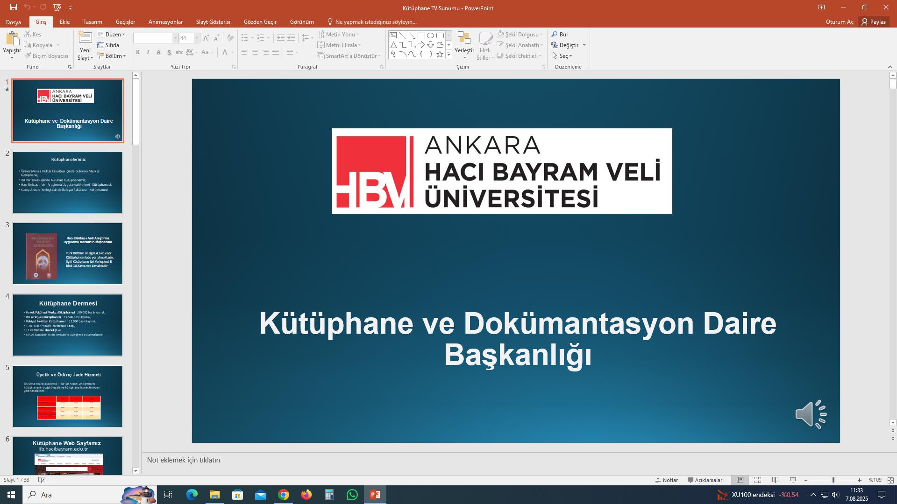This screenshot has height=504, width=897.
Task: Open the Metin Yönü dropdown
Action: (338, 34)
